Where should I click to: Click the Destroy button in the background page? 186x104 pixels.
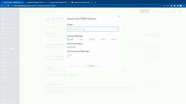[152, 86]
